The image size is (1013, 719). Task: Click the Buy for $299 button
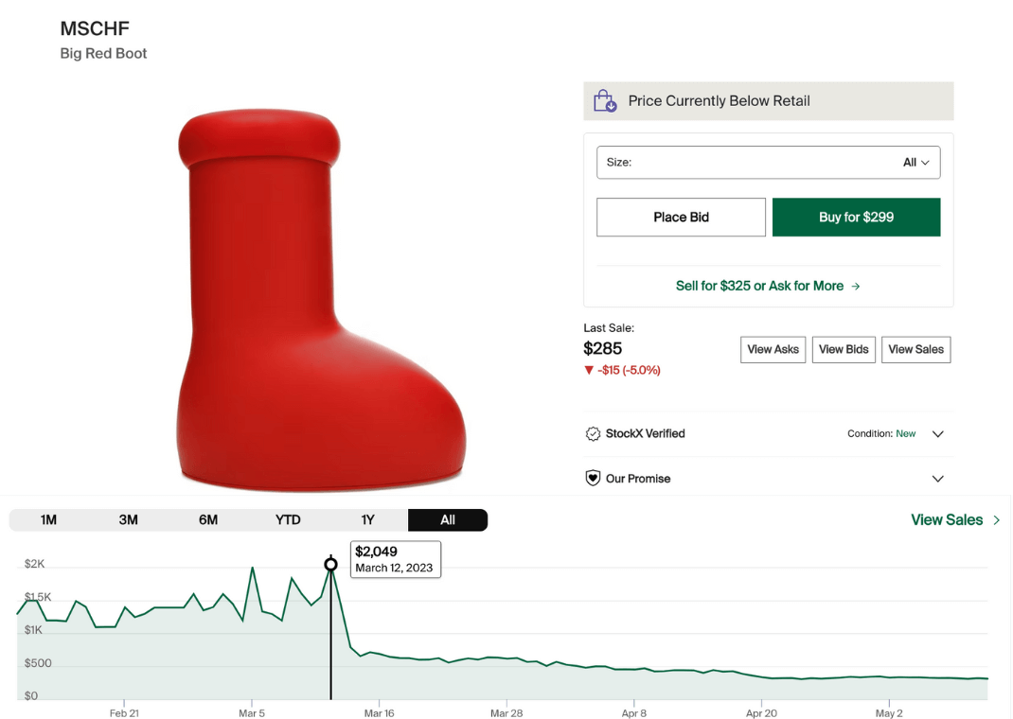coord(856,217)
